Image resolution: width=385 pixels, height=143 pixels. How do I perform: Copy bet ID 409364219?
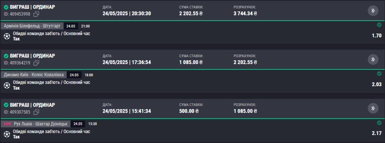[x=36, y=63]
